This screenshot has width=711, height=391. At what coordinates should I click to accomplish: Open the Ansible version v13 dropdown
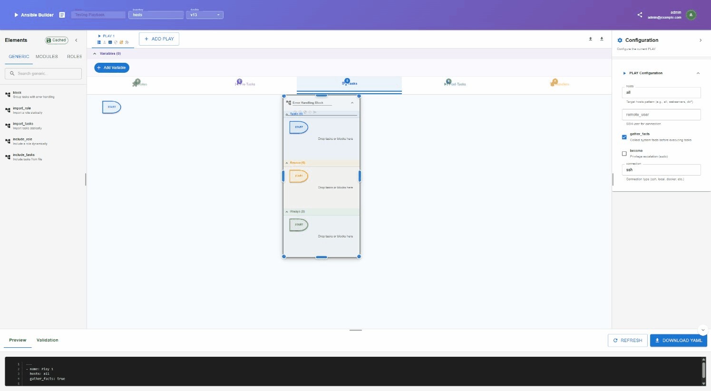205,15
